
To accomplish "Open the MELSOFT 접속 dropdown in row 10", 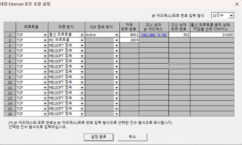I will point(82,82).
